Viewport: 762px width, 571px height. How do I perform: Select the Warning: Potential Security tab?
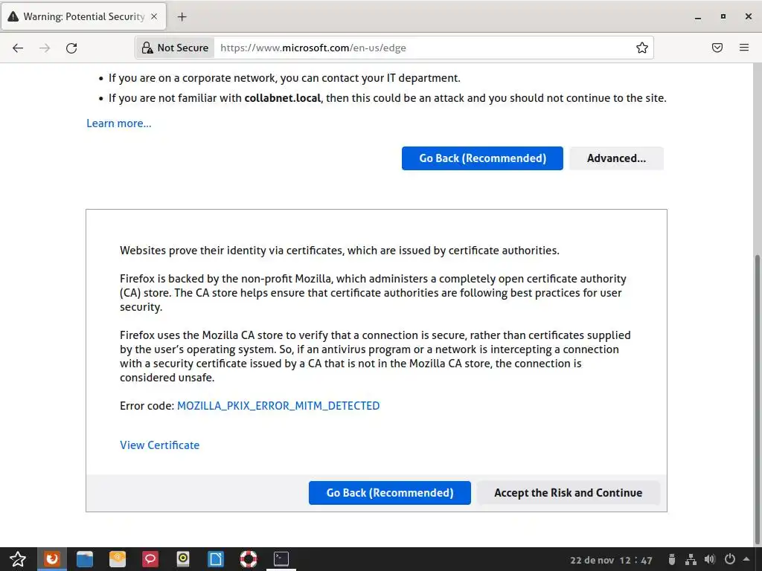pyautogui.click(x=83, y=16)
